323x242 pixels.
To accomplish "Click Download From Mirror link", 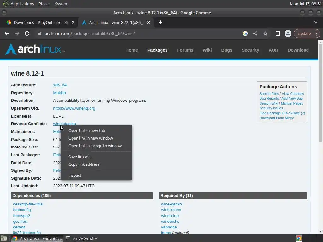I will click(277, 118).
